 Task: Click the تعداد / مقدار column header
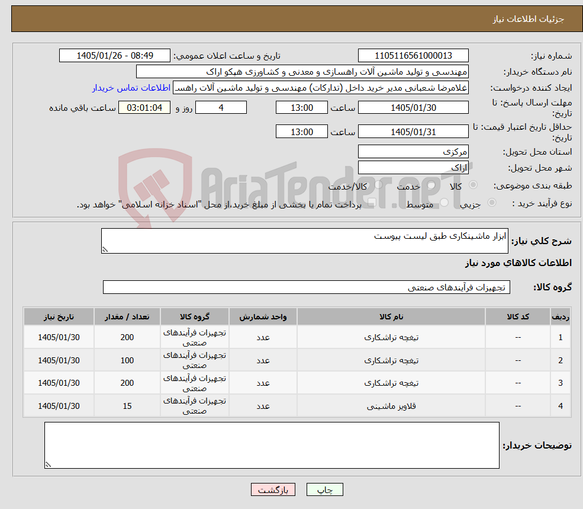(x=127, y=316)
